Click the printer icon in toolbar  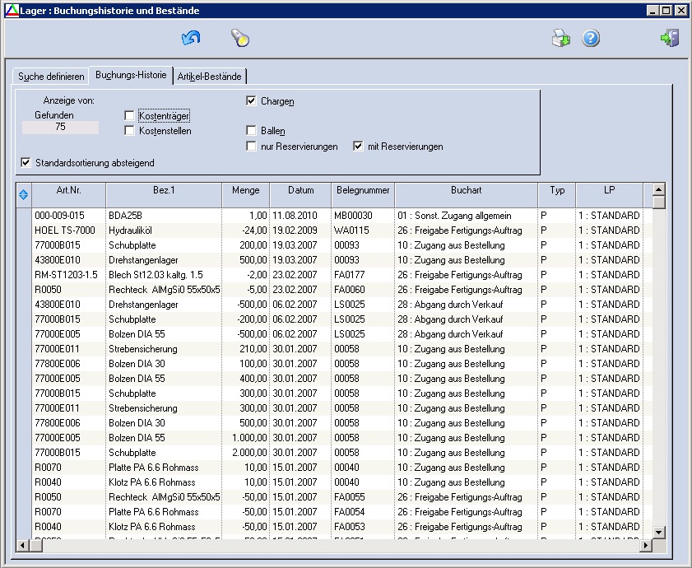click(560, 38)
